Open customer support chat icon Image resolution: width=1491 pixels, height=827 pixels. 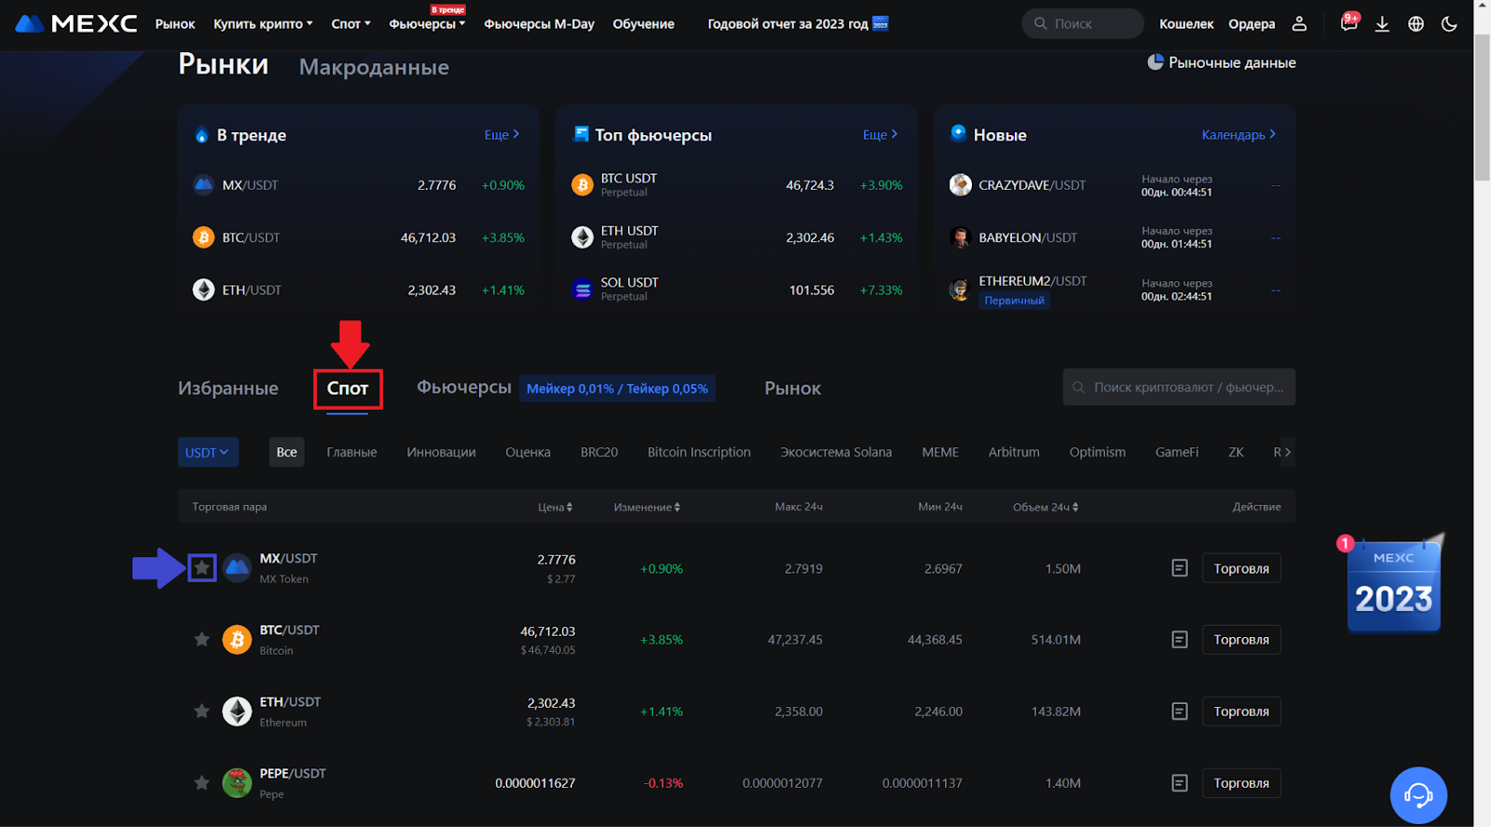tap(1418, 795)
